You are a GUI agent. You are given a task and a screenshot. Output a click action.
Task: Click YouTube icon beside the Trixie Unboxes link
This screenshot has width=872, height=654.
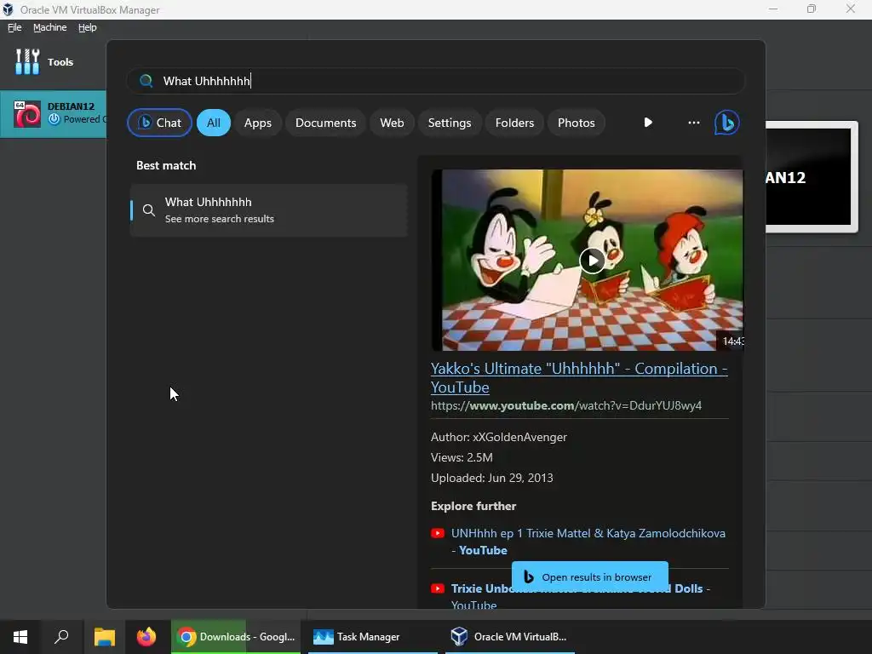click(x=438, y=588)
